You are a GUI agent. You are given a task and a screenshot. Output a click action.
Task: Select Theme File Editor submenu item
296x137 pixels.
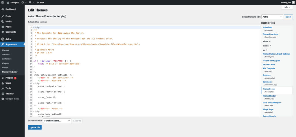(10, 72)
